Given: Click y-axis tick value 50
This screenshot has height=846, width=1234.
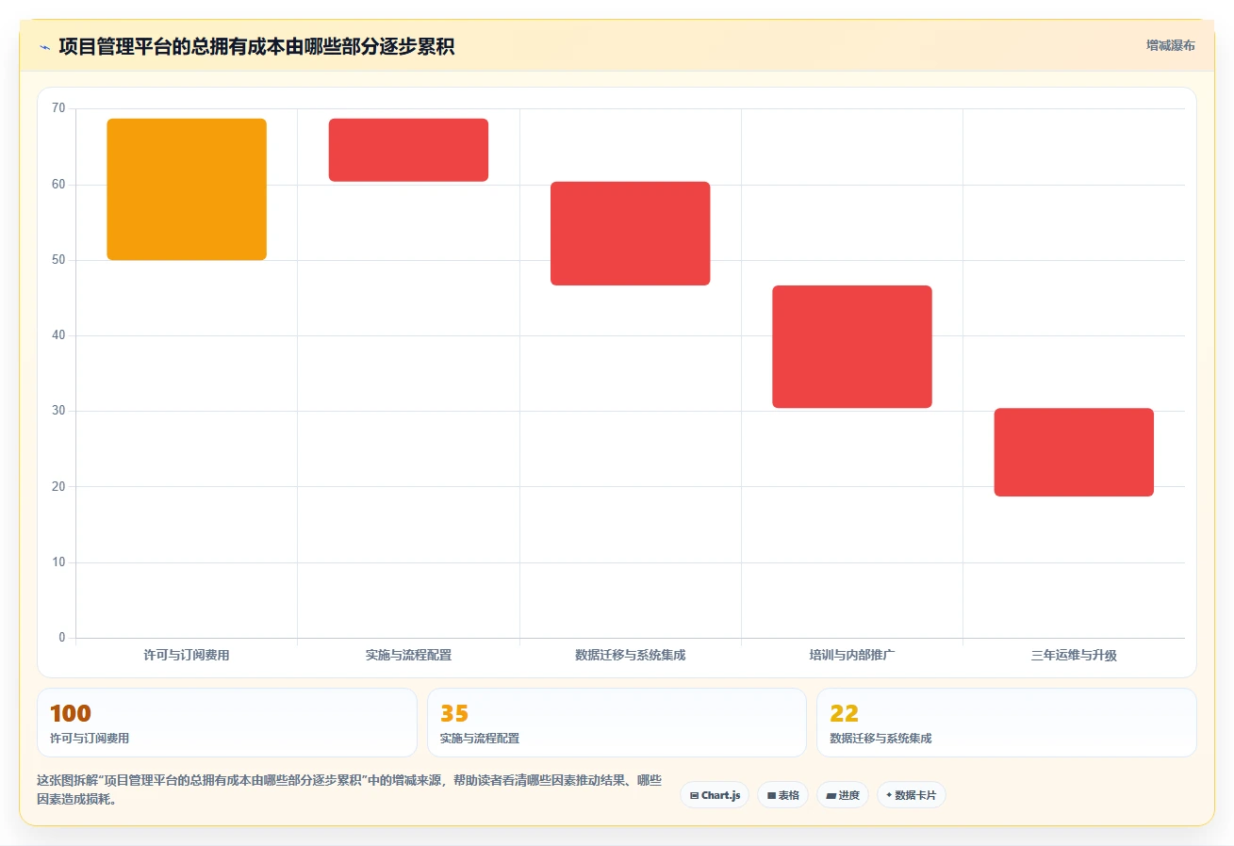Looking at the screenshot, I should point(58,260).
